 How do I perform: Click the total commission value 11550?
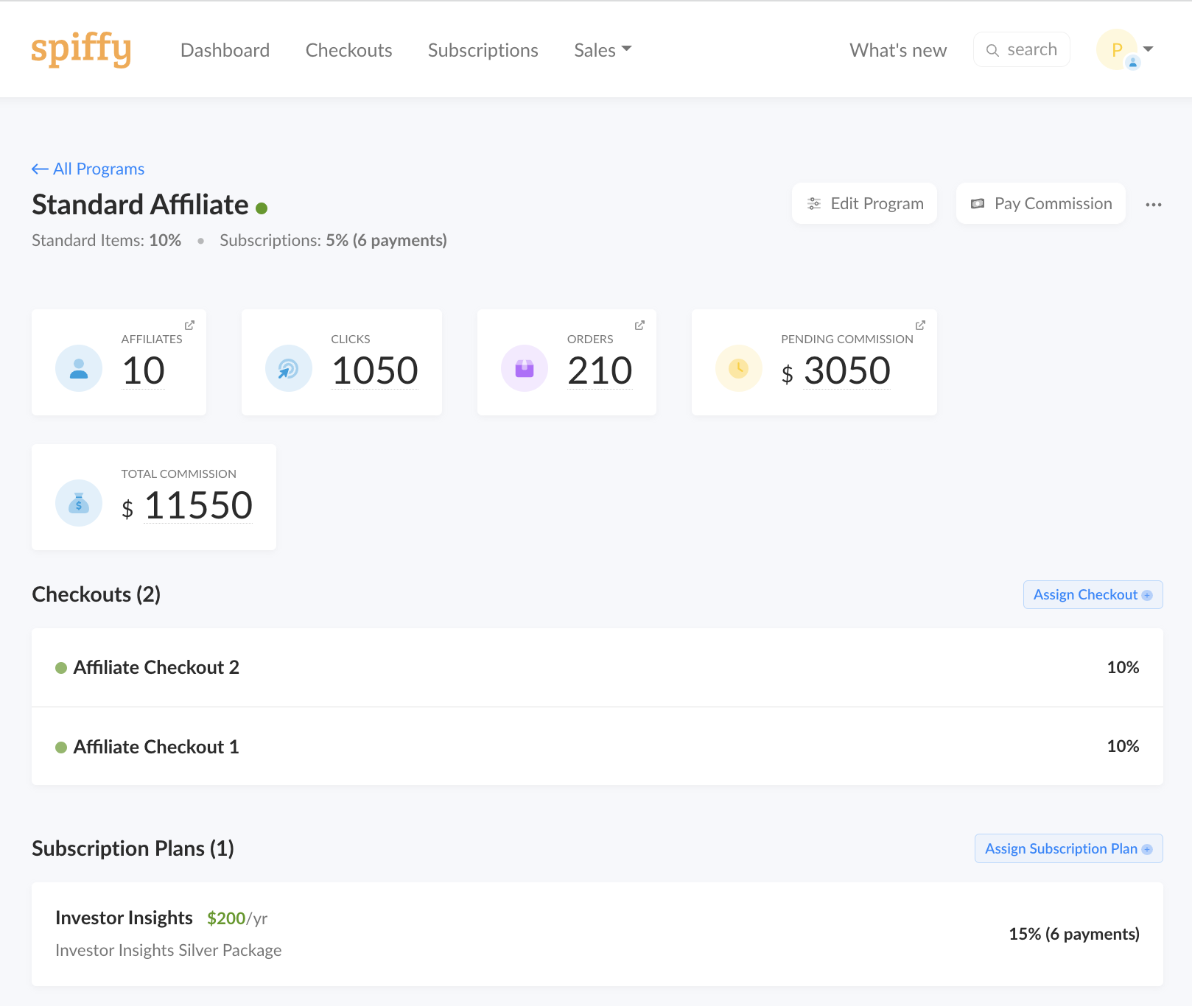click(198, 505)
